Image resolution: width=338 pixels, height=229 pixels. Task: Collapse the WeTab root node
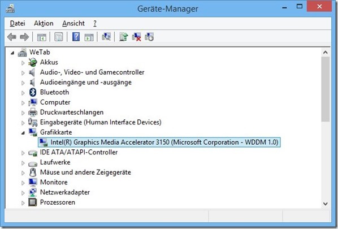click(12, 53)
